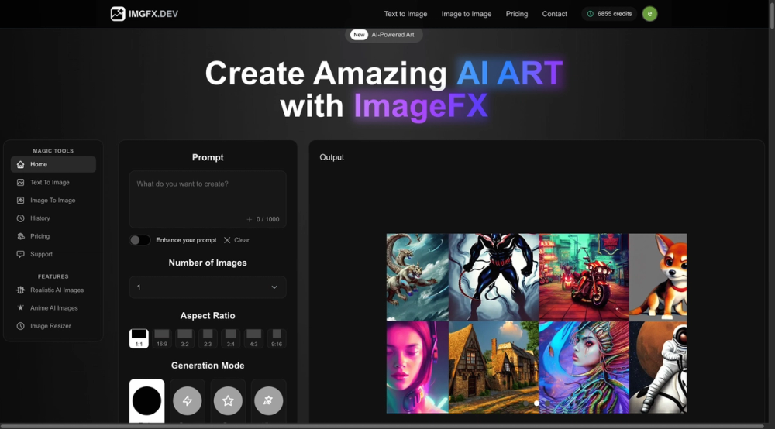Toggle Enhance your prompt switch

point(139,240)
